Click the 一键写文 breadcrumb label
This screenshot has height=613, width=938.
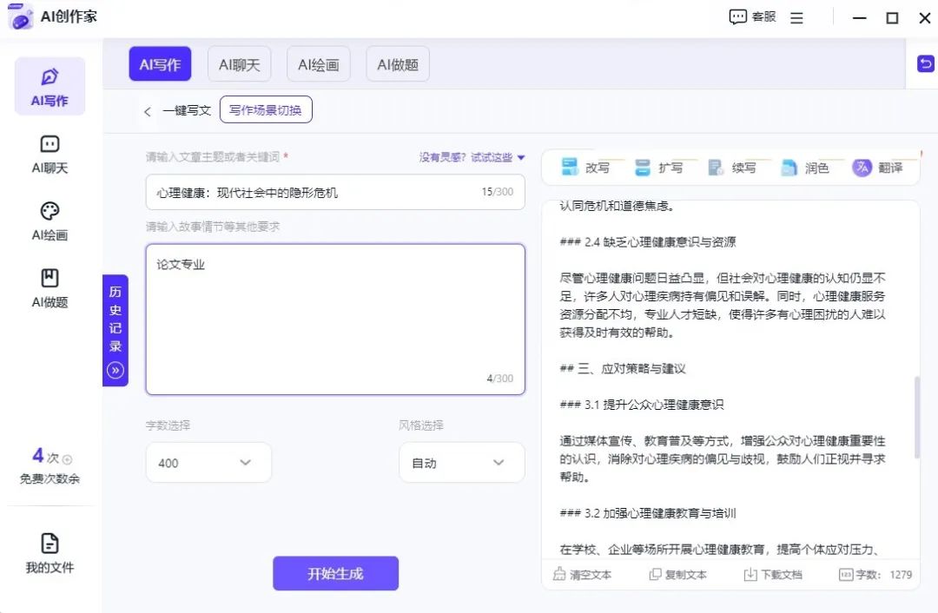(187, 110)
